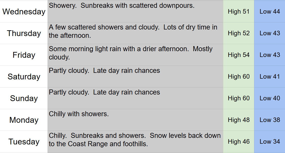Screen dimensions: 285x153
Task: Click the 'High 54' cell for Friday
Action: tap(238, 55)
